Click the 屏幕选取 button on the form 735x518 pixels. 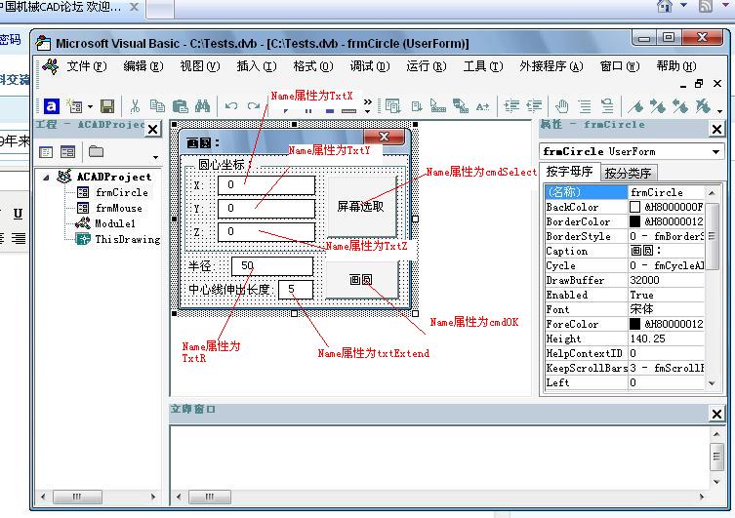click(x=360, y=206)
